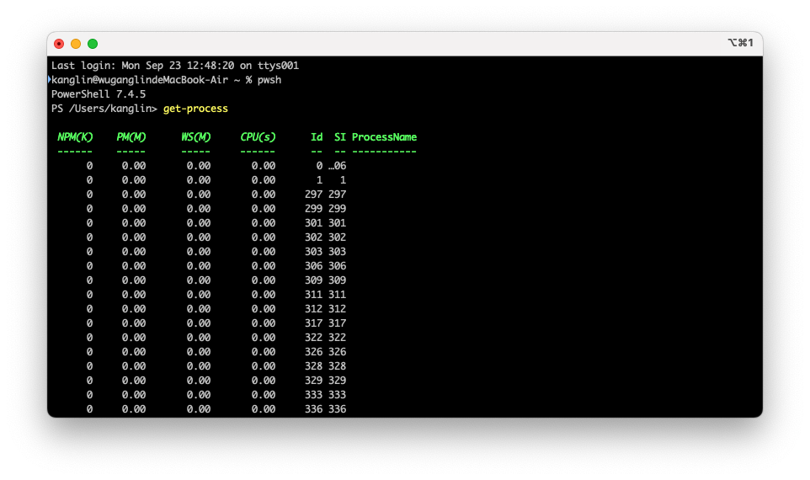810x480 pixels.
Task: Click SI value 1 in second row
Action: click(x=343, y=180)
